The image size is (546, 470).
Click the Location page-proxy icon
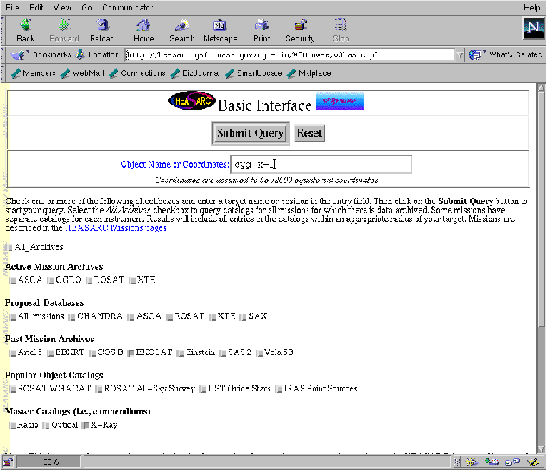click(80, 54)
